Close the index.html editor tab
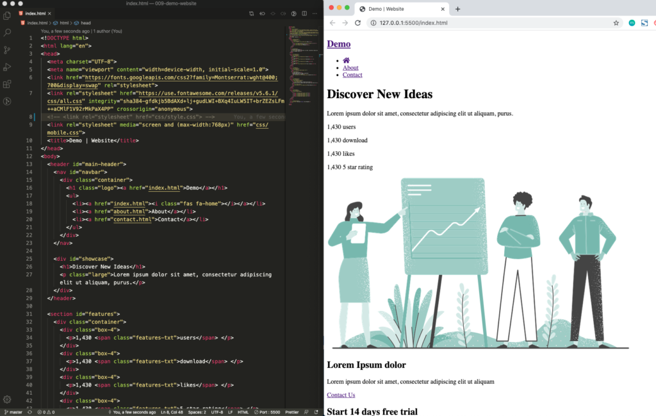Viewport: 656px width, 416px height. 50,13
